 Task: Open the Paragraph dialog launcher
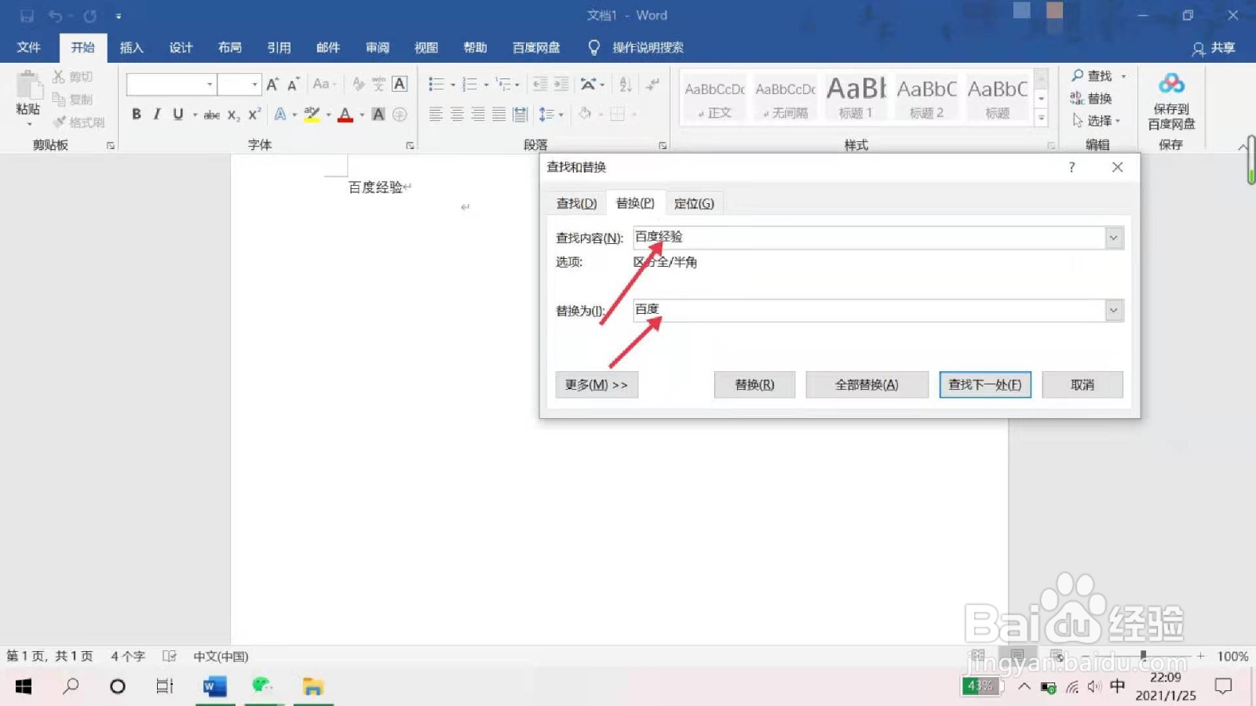click(x=663, y=146)
